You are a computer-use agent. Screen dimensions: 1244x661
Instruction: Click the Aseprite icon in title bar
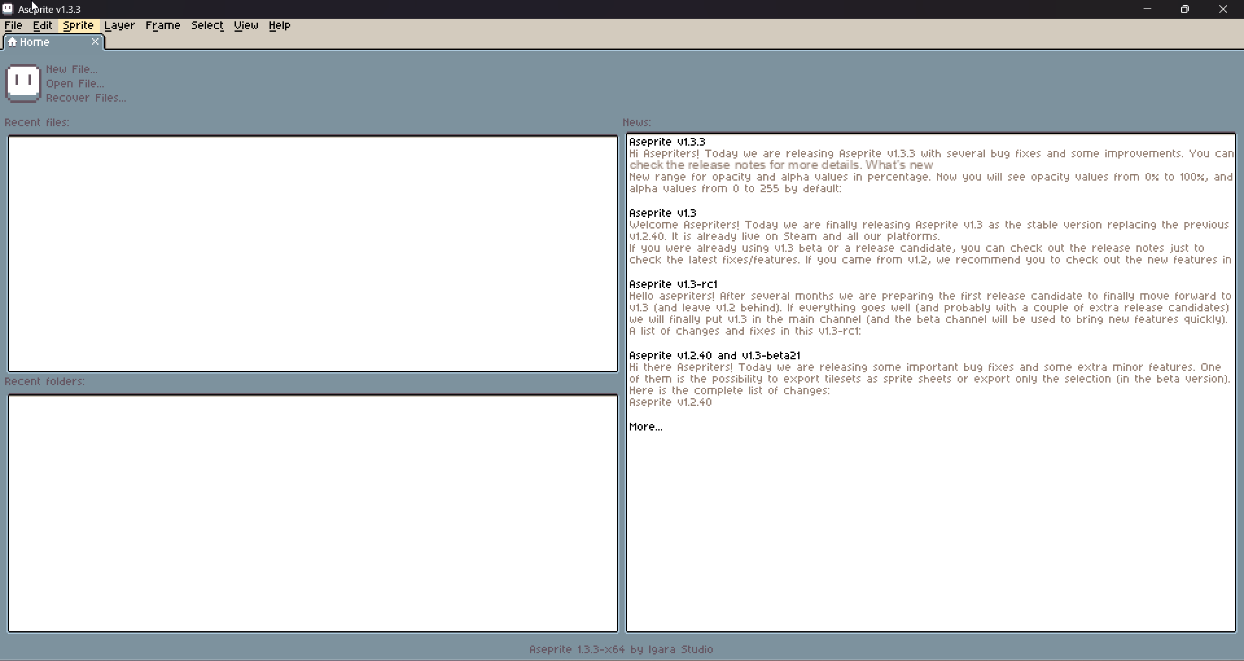click(x=8, y=9)
